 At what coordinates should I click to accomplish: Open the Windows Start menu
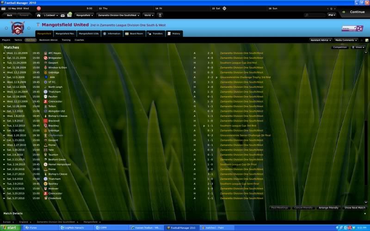click(x=10, y=228)
